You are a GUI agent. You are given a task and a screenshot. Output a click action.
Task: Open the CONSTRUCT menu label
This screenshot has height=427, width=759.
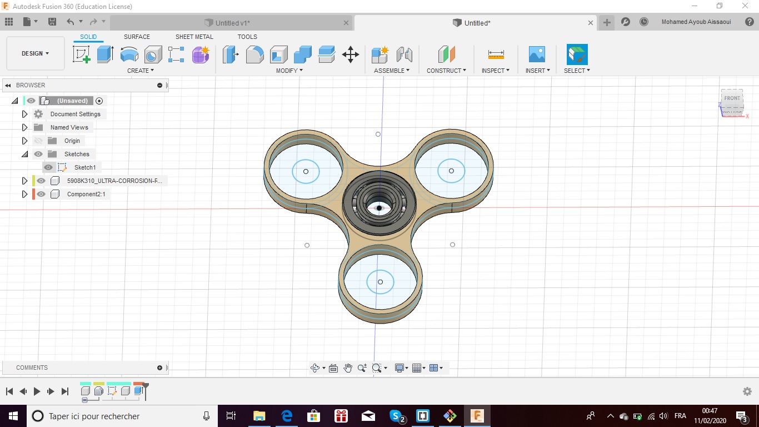click(446, 71)
